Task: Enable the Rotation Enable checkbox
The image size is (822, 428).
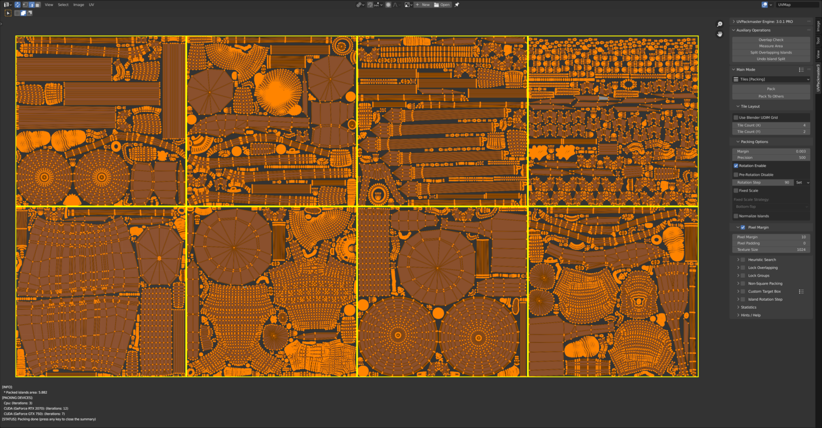Action: 736,165
